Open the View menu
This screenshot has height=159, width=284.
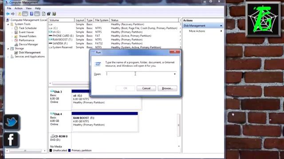point(28,8)
